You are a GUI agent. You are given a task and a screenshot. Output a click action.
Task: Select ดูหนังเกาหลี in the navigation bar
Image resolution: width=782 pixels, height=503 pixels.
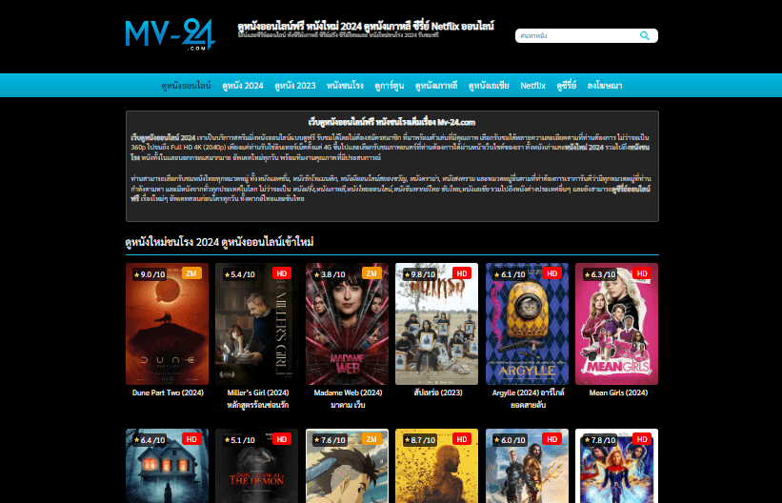pos(436,86)
